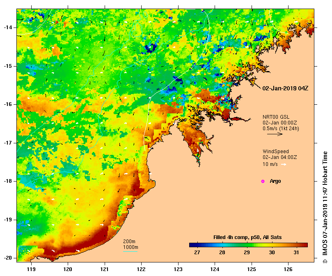The height and width of the screenshot is (276, 332).
Task: Click the 0.5m/s (1kt 24h) scale text
Action: 281,129
